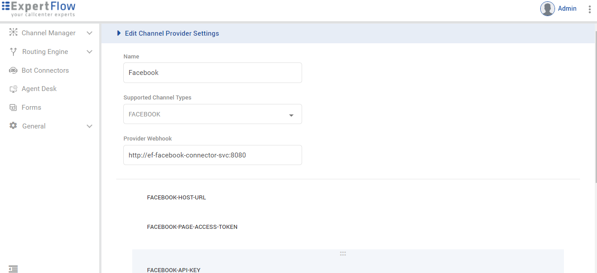
Task: Open the three-dot options menu
Action: click(589, 9)
